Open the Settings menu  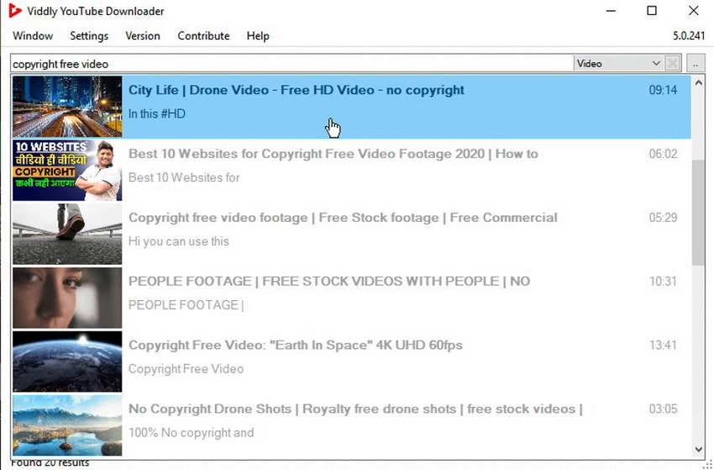point(89,36)
